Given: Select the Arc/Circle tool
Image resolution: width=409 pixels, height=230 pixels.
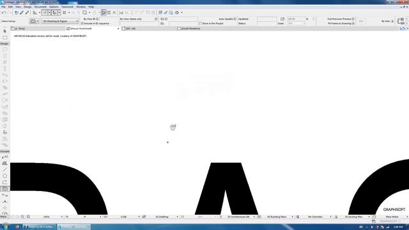Looking at the screenshot, I should (x=4, y=176).
